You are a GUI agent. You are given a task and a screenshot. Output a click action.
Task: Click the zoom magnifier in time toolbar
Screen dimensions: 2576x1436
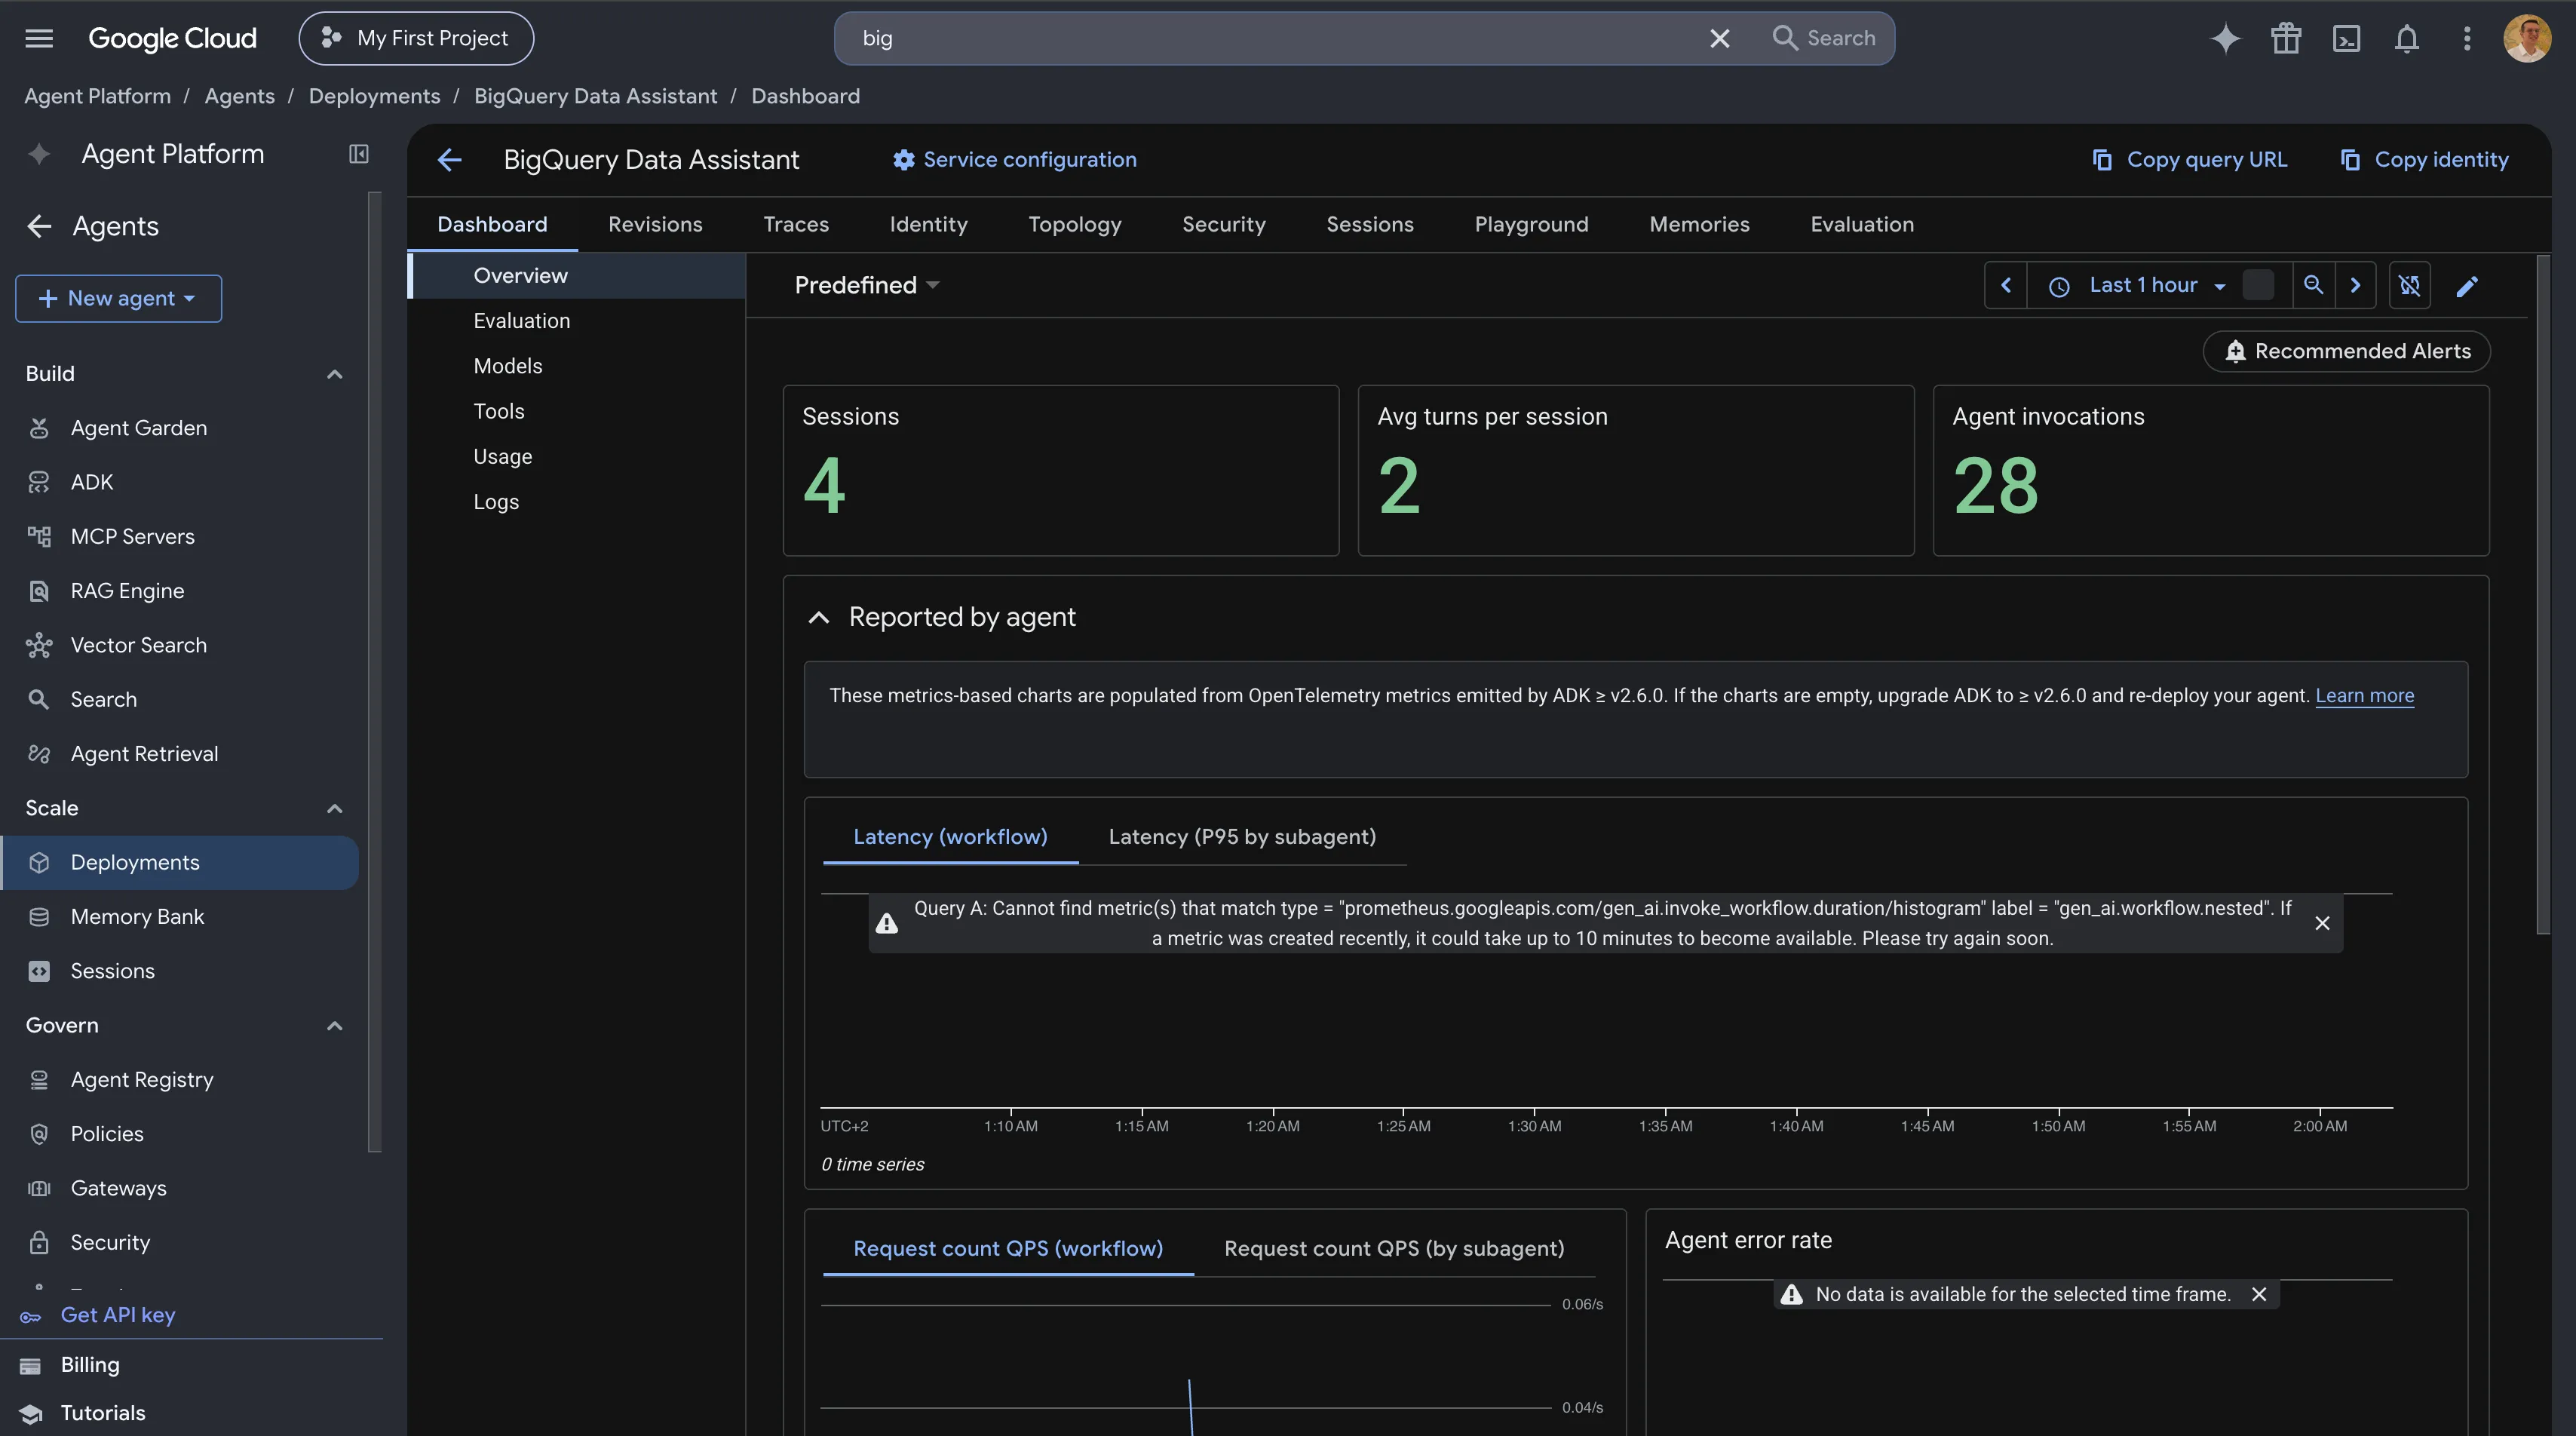[2313, 286]
